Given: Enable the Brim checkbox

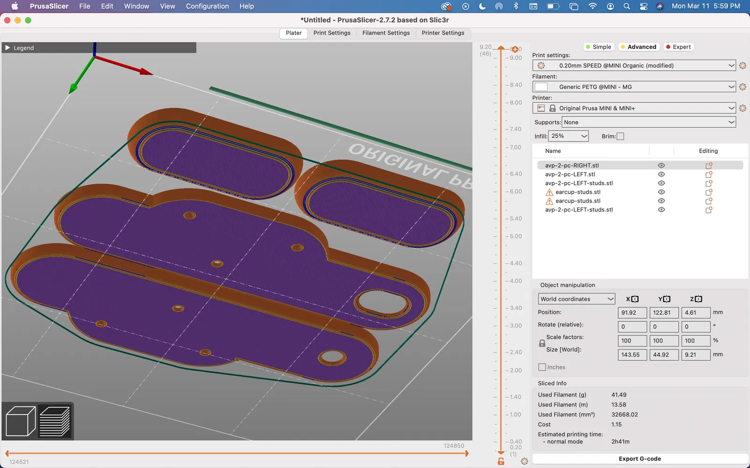Looking at the screenshot, I should point(620,136).
